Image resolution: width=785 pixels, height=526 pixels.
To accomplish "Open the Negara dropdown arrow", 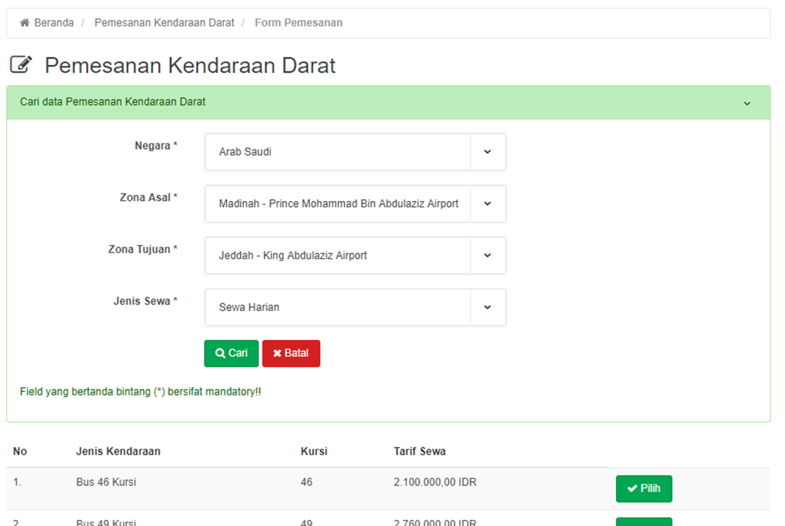I will pyautogui.click(x=487, y=152).
